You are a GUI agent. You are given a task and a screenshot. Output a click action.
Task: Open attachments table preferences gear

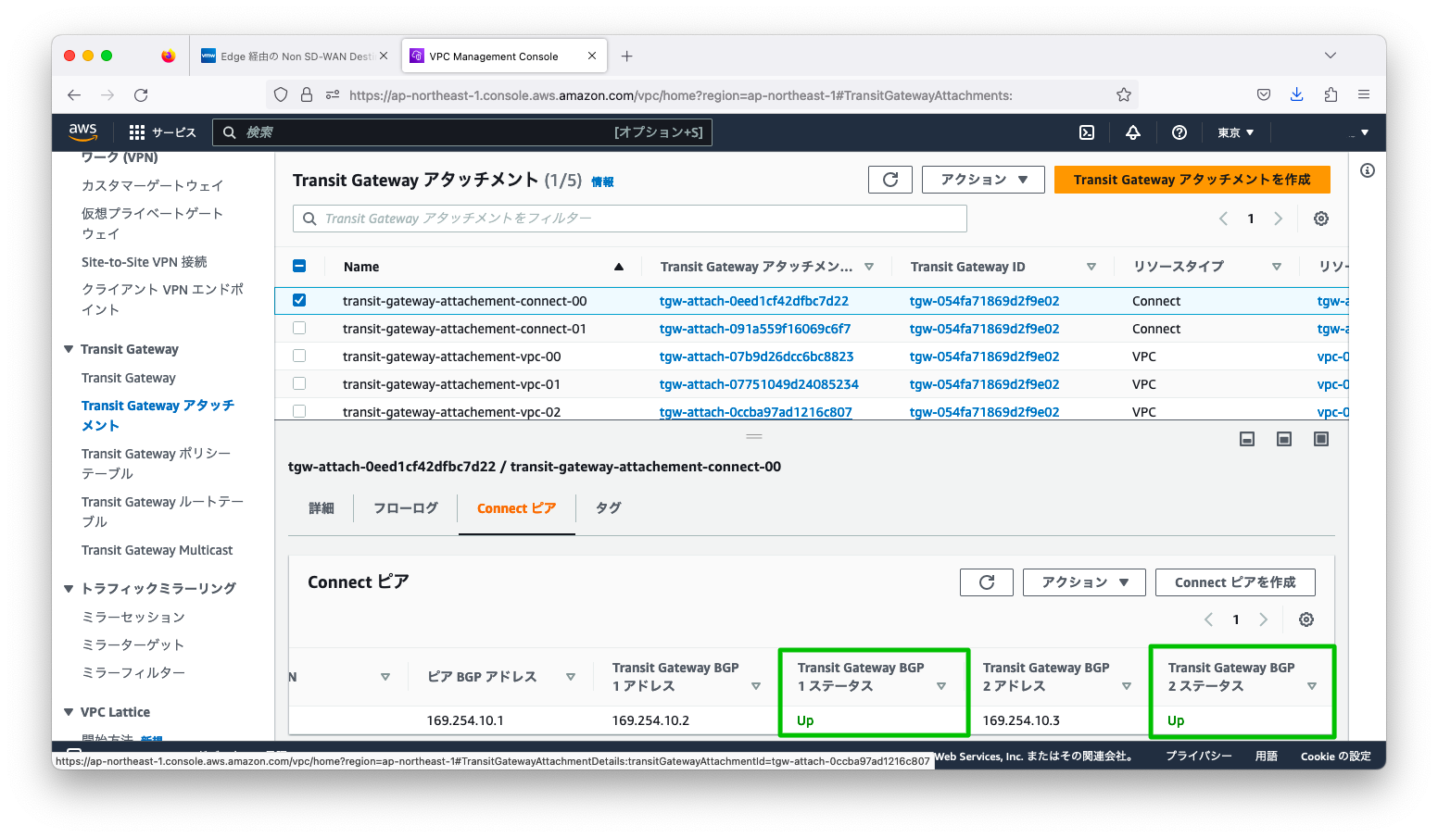1320,219
